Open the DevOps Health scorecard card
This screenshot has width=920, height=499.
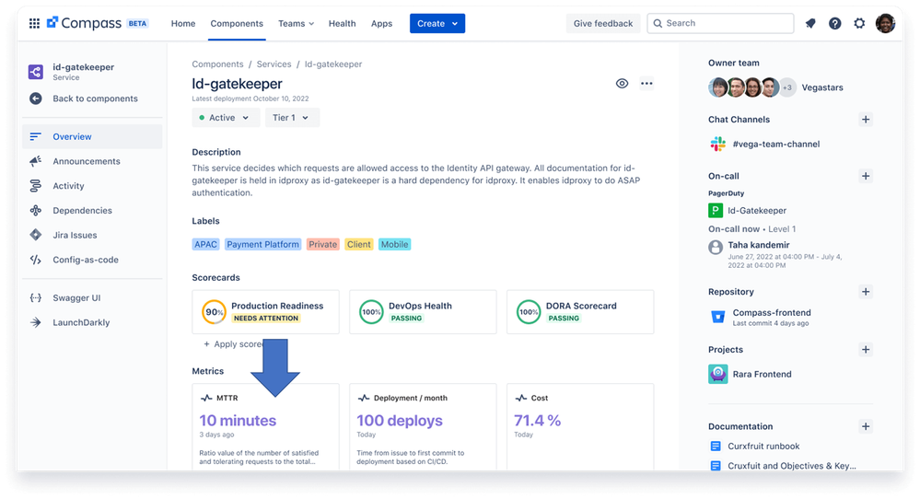tap(423, 312)
